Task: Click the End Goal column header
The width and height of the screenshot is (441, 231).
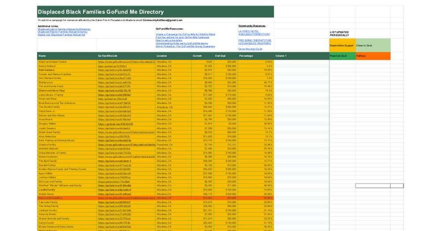Action: click(226, 56)
